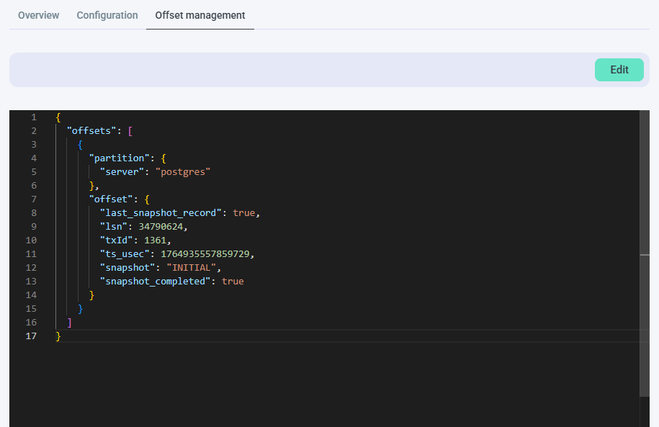The height and width of the screenshot is (427, 659).
Task: Click the Edit button to modify offsets
Action: [618, 69]
